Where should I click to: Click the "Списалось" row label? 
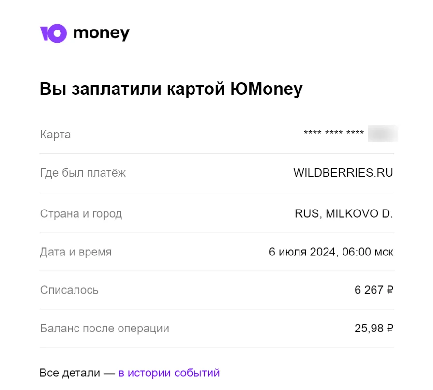69,290
